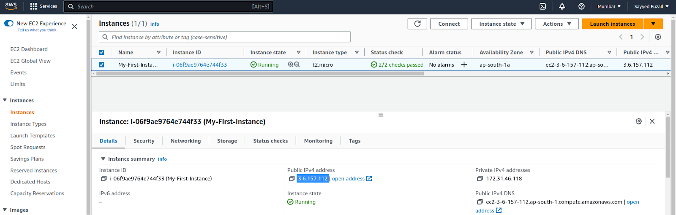676x215 pixels.
Task: Copy the Instance ID in details
Action: coord(104,179)
